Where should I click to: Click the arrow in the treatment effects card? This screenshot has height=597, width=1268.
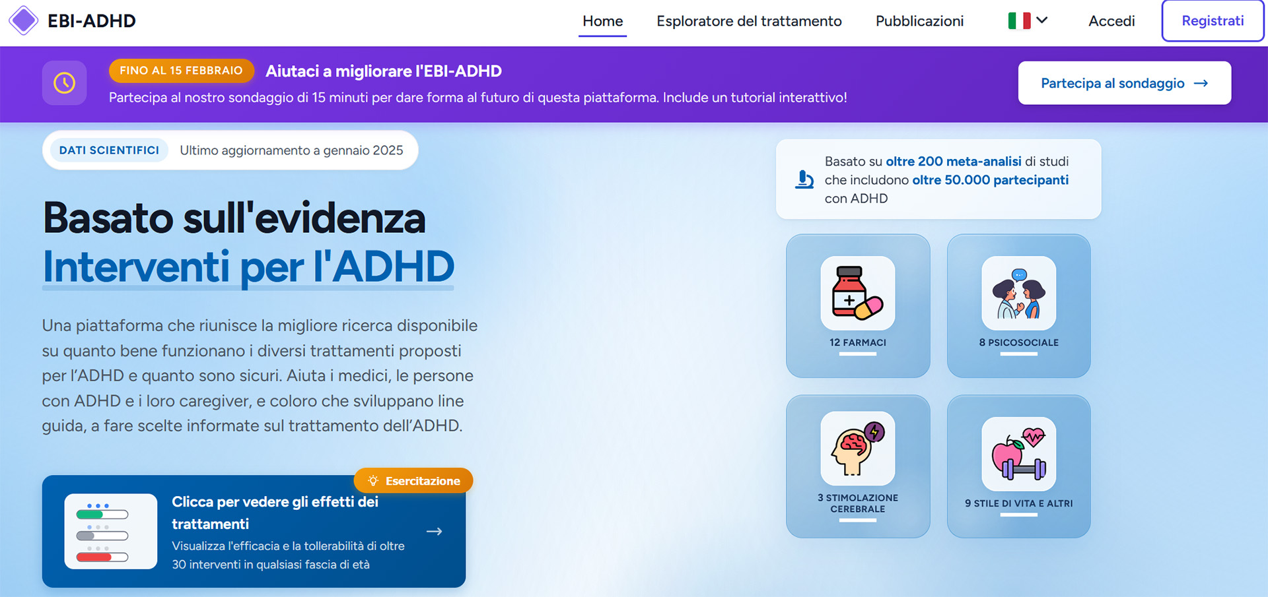(x=434, y=532)
